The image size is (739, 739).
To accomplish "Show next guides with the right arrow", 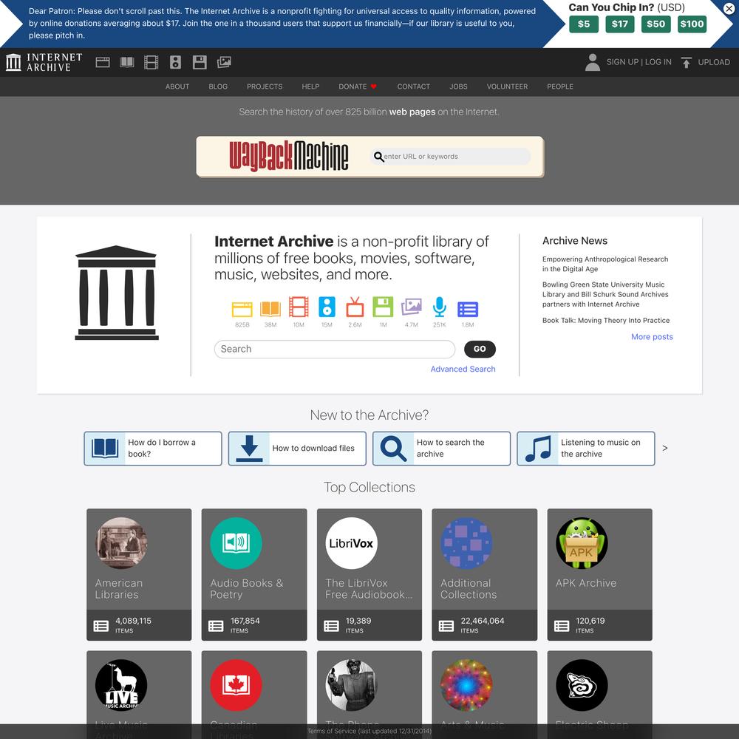I will [665, 449].
